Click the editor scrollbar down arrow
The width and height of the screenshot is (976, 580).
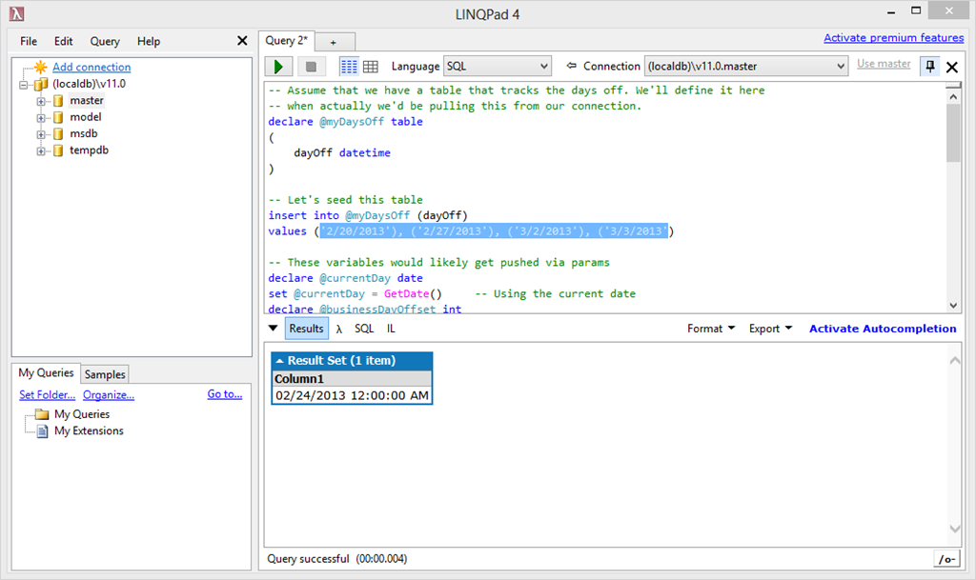pos(953,305)
